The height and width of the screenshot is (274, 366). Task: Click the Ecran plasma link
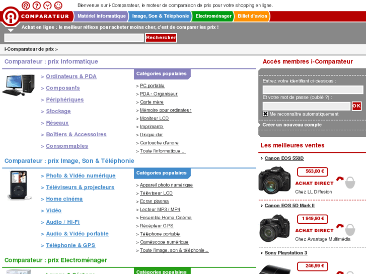[154, 201]
